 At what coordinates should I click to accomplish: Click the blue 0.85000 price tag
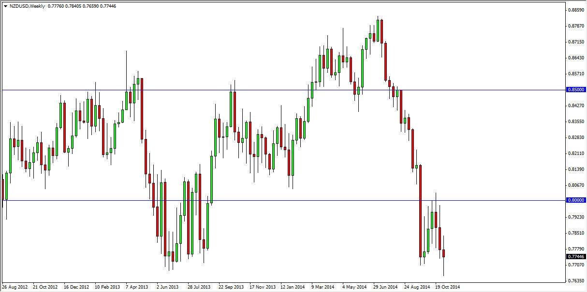(x=575, y=90)
